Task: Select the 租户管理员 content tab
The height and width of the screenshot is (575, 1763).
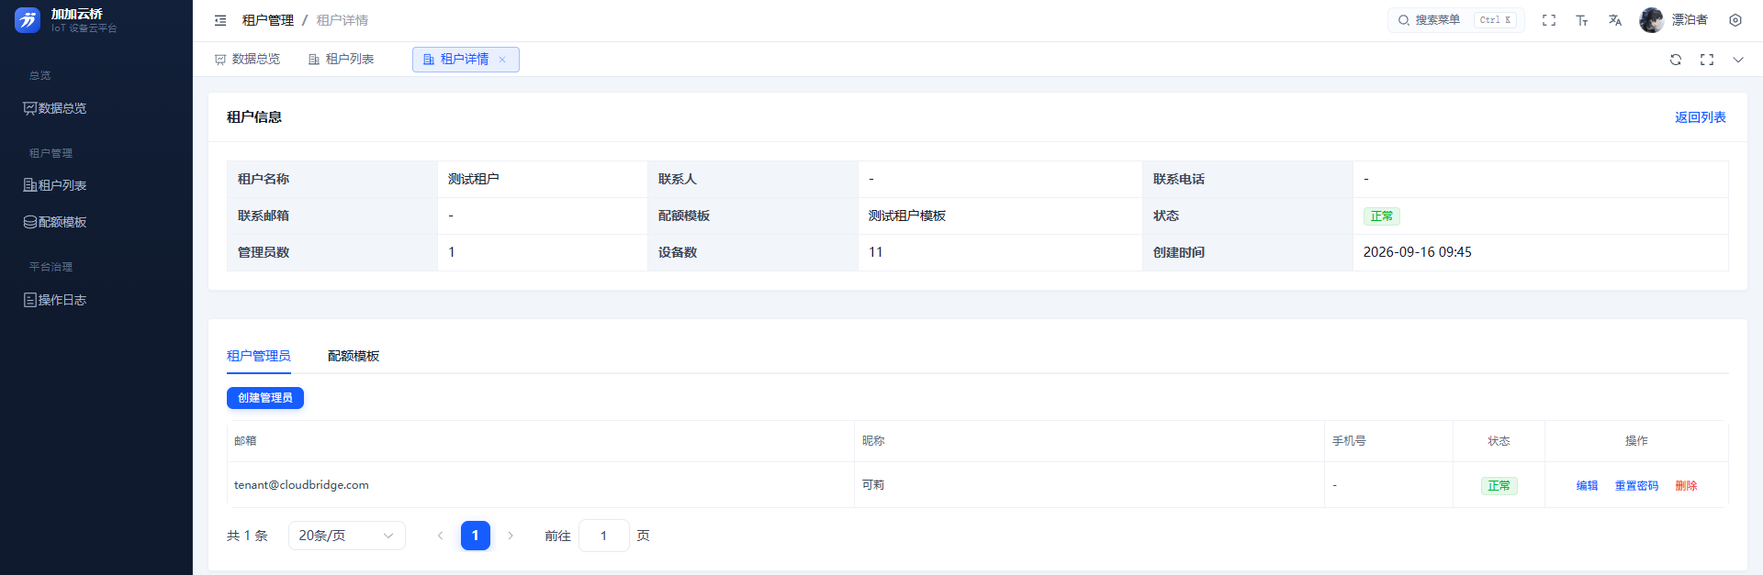Action: pos(259,356)
